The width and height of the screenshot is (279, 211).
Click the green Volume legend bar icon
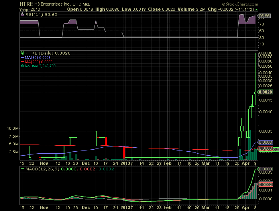pyautogui.click(x=22, y=66)
